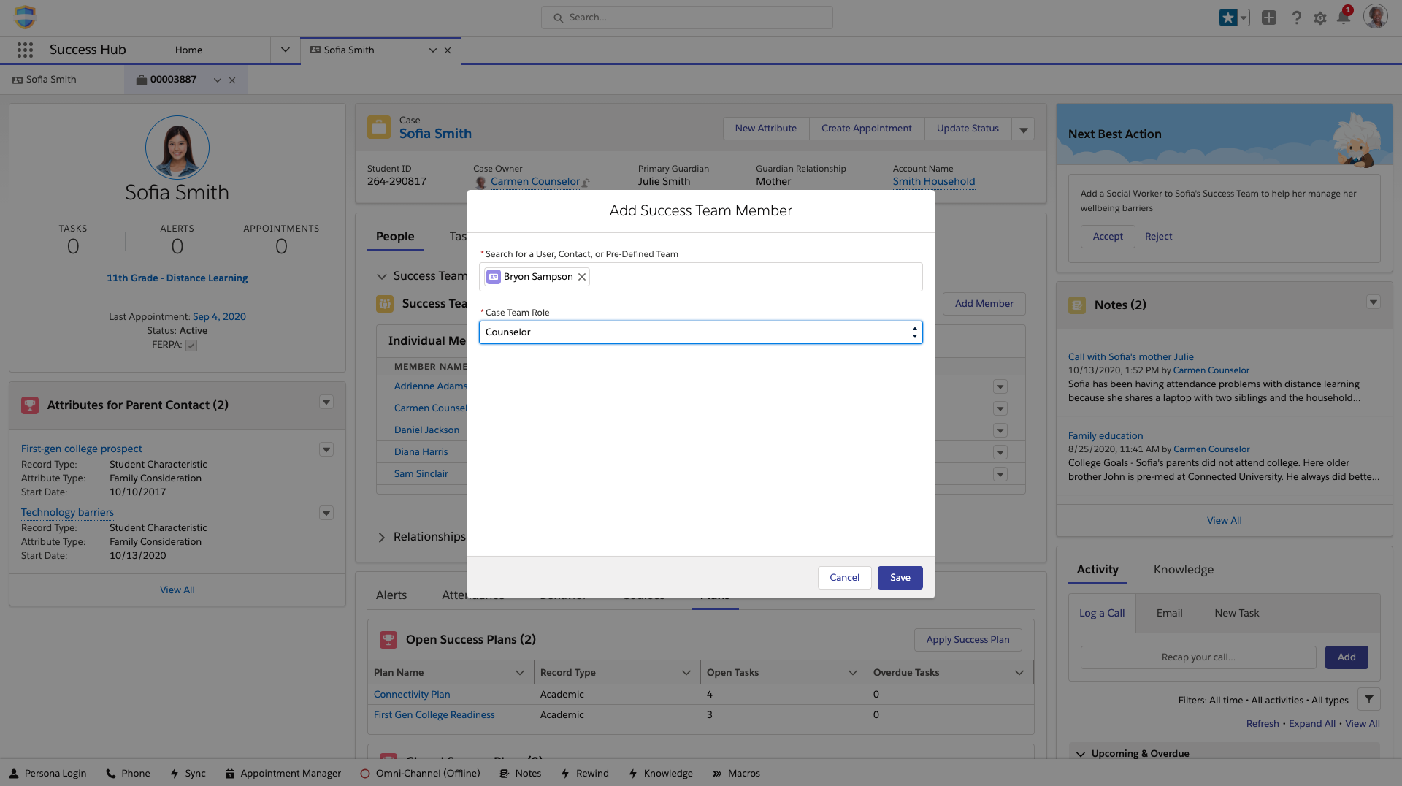The height and width of the screenshot is (786, 1402).
Task: Click the global Search field
Action: [686, 18]
